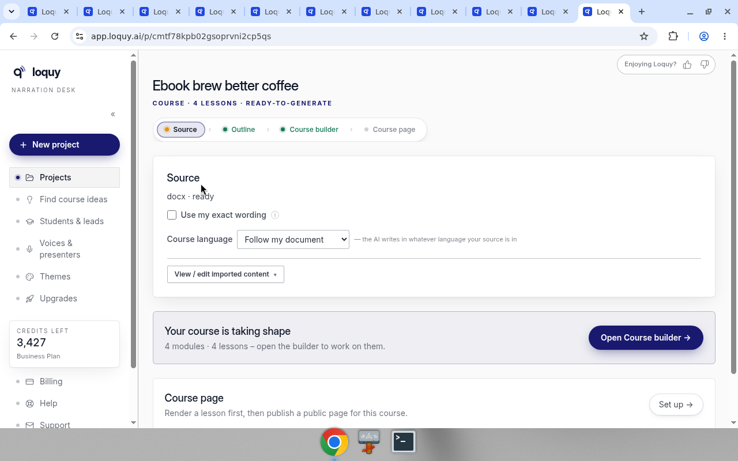Screen dimensions: 738x461
Task: Select the Source step tab
Action: tap(181, 130)
